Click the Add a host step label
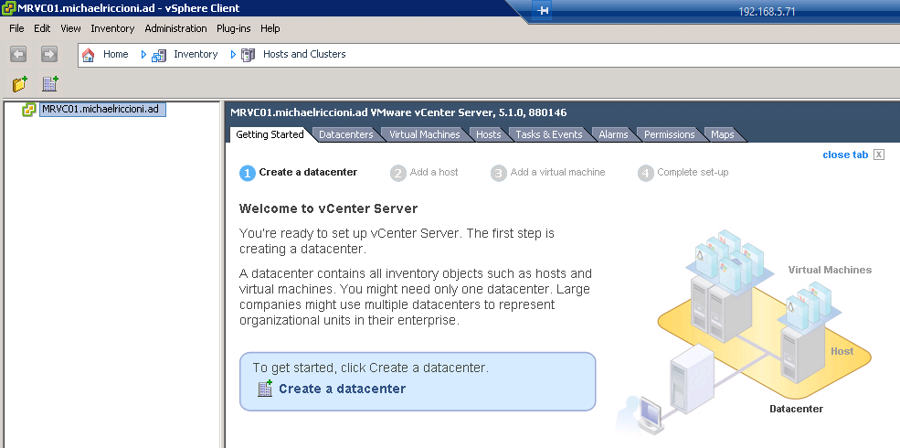The width and height of the screenshot is (900, 448). tap(434, 172)
